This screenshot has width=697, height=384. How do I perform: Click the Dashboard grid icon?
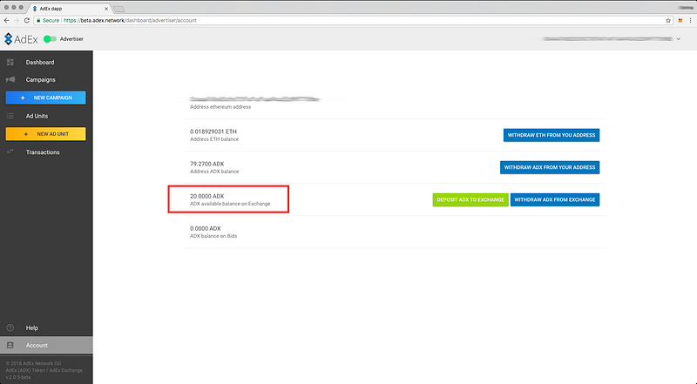tap(10, 62)
